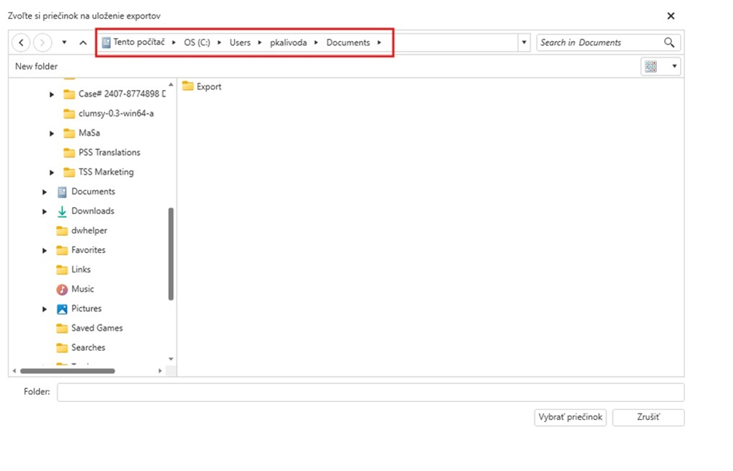The image size is (733, 471).
Task: Expand the TSS Marketing folder node
Action: tap(52, 172)
